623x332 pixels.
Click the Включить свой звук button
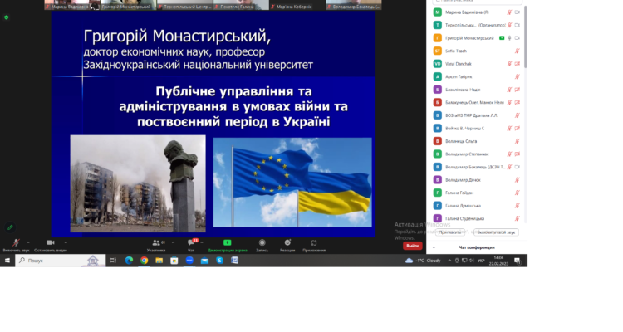point(496,232)
